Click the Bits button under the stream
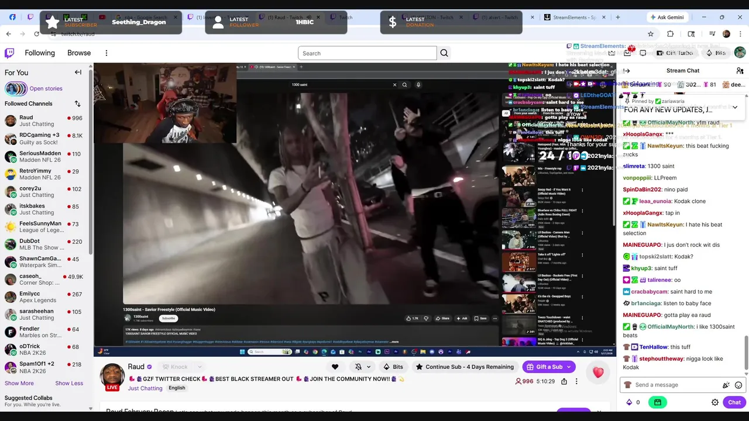This screenshot has width=749, height=421. tap(393, 367)
